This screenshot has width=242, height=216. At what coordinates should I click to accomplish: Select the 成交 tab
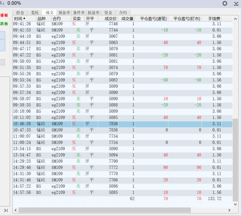(x=49, y=12)
